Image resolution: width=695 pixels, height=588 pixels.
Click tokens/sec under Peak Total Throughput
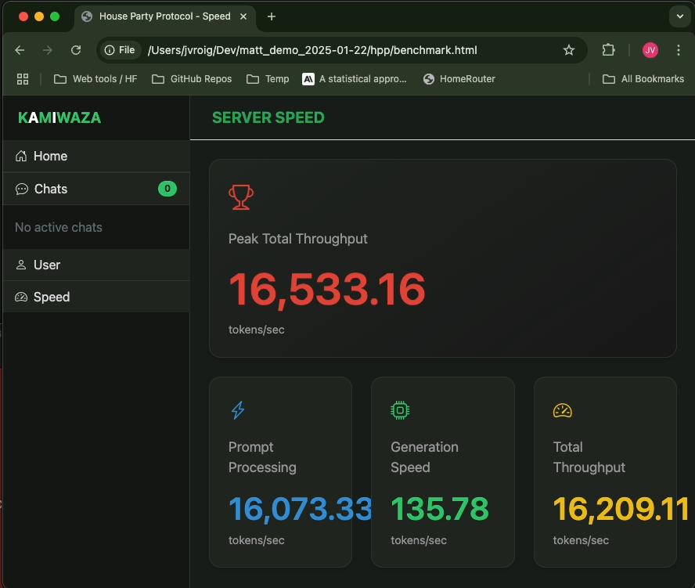pos(256,330)
